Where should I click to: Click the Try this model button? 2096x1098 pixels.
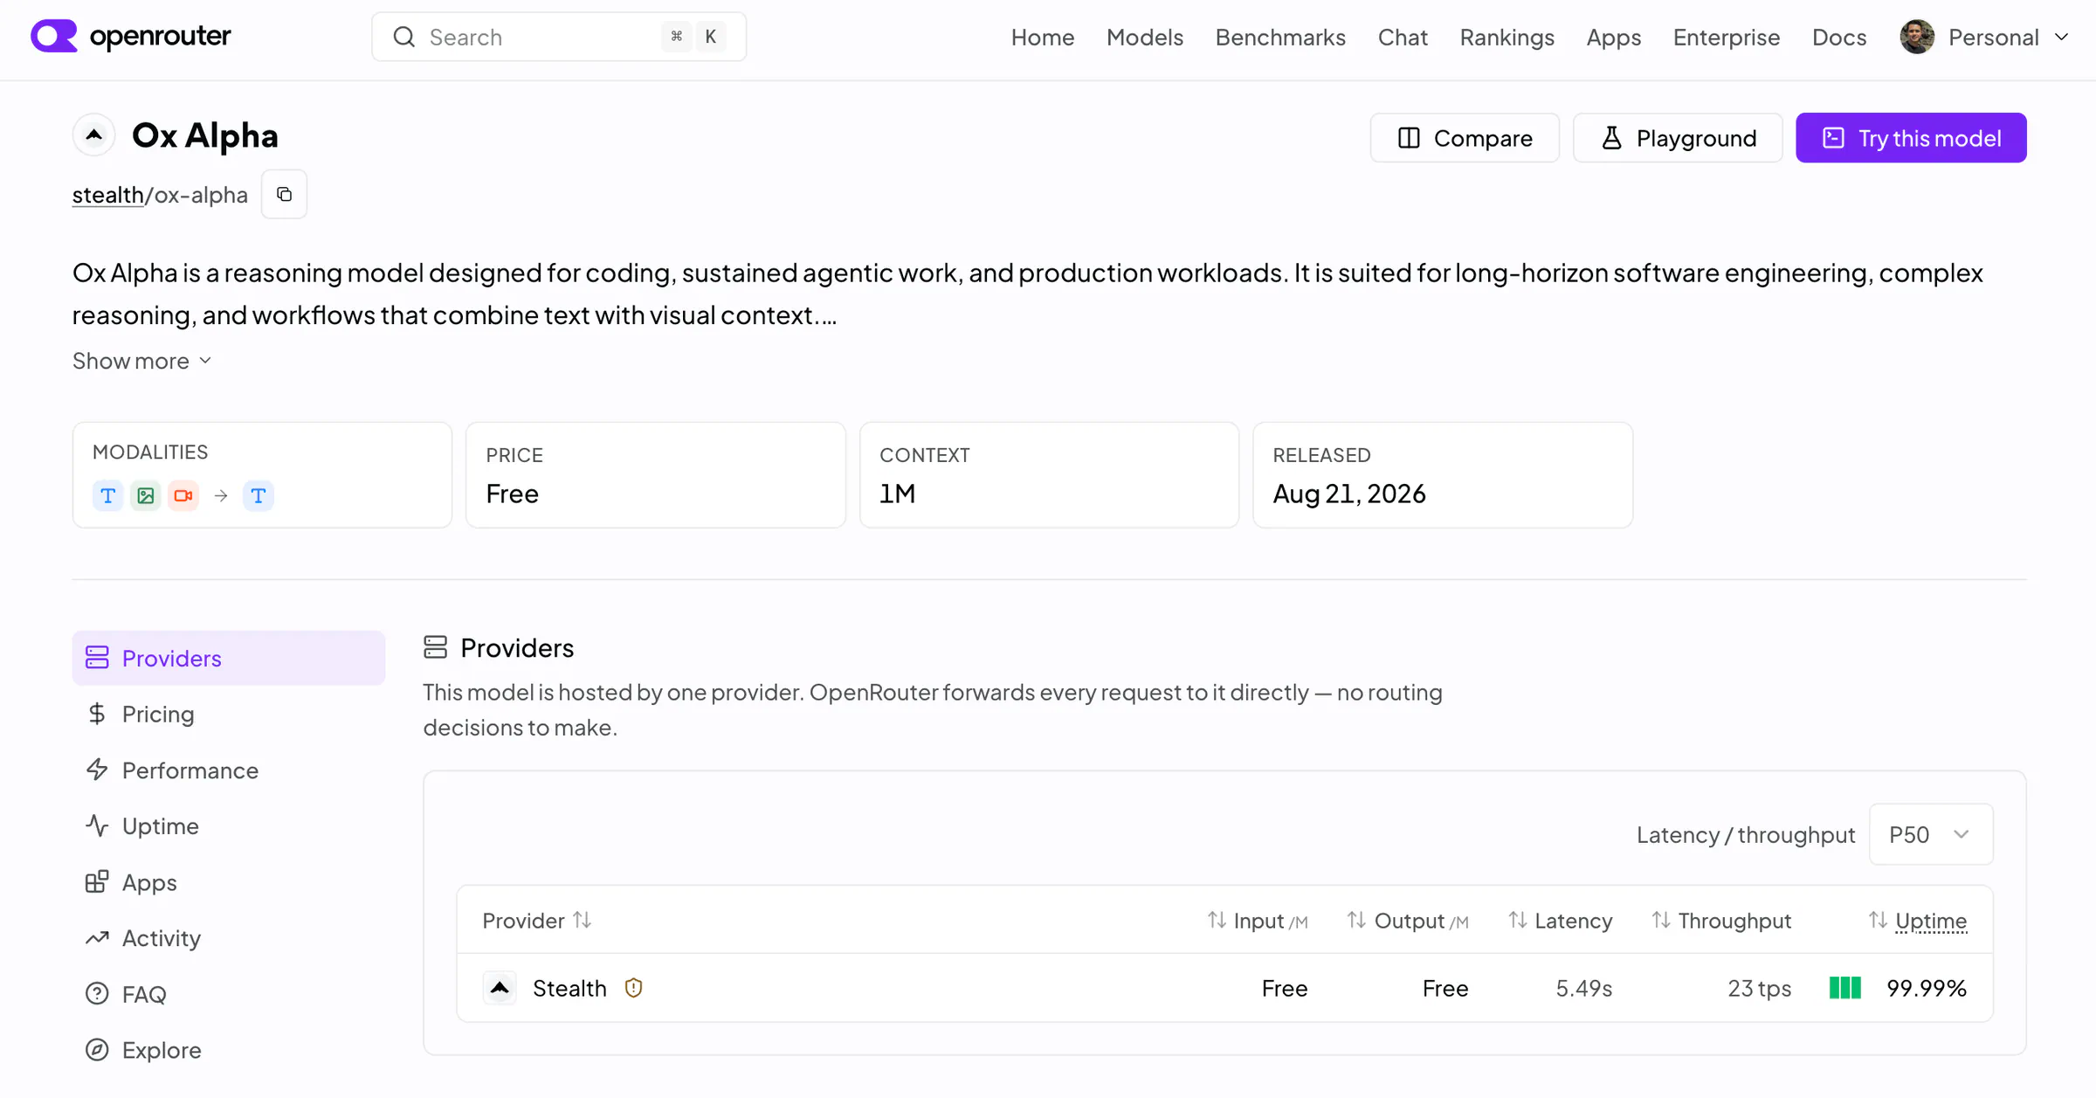1911,137
